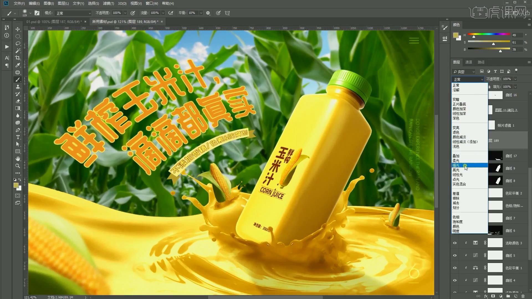Image resolution: width=532 pixels, height=299 pixels.
Task: Select the Move tool
Action: (18, 29)
